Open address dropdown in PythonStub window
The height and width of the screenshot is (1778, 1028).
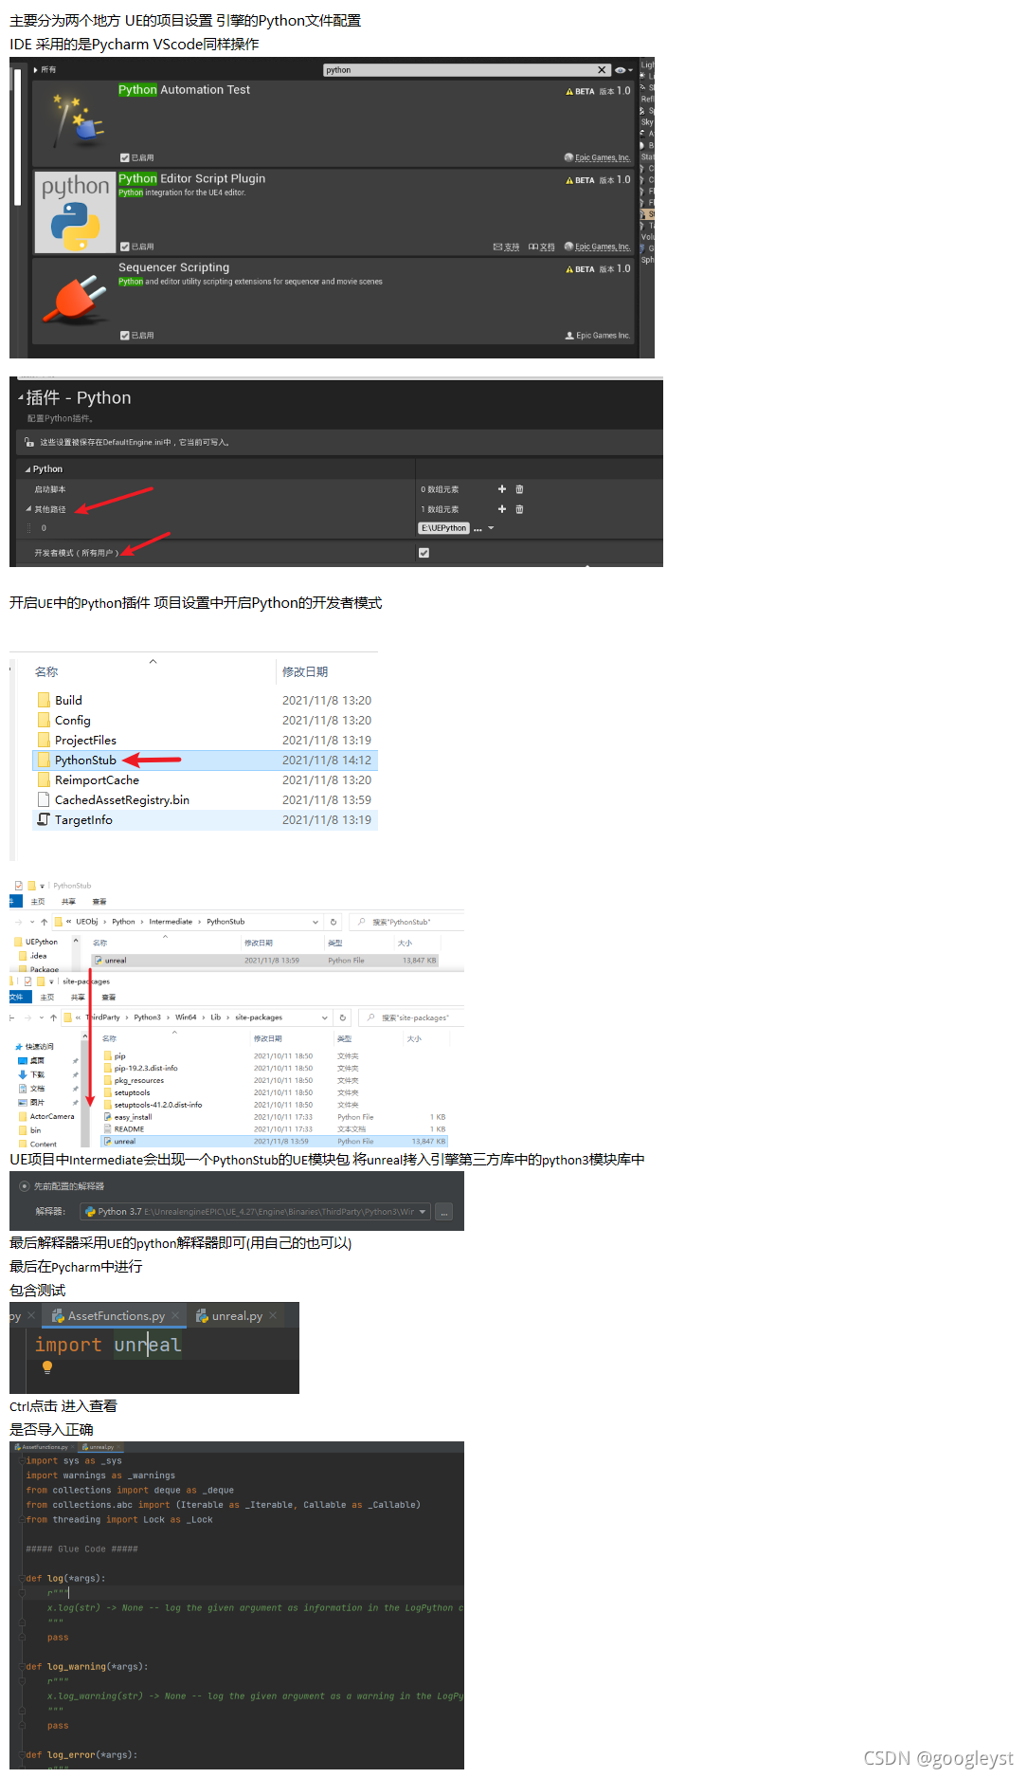pos(316,922)
